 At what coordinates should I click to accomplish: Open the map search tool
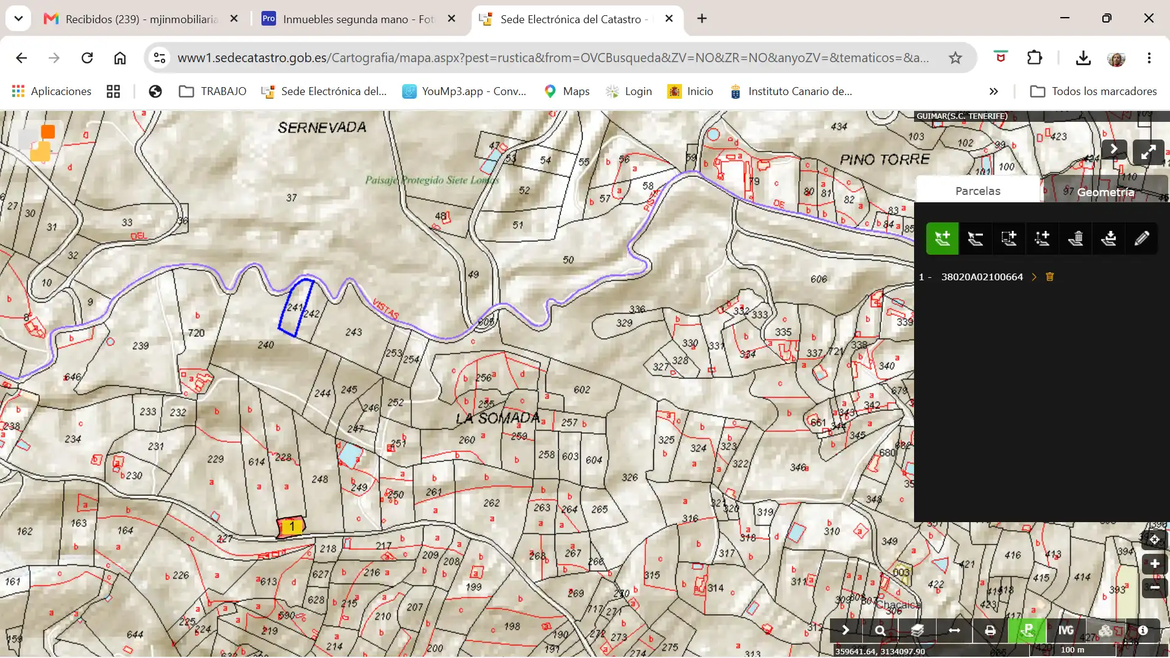881,631
